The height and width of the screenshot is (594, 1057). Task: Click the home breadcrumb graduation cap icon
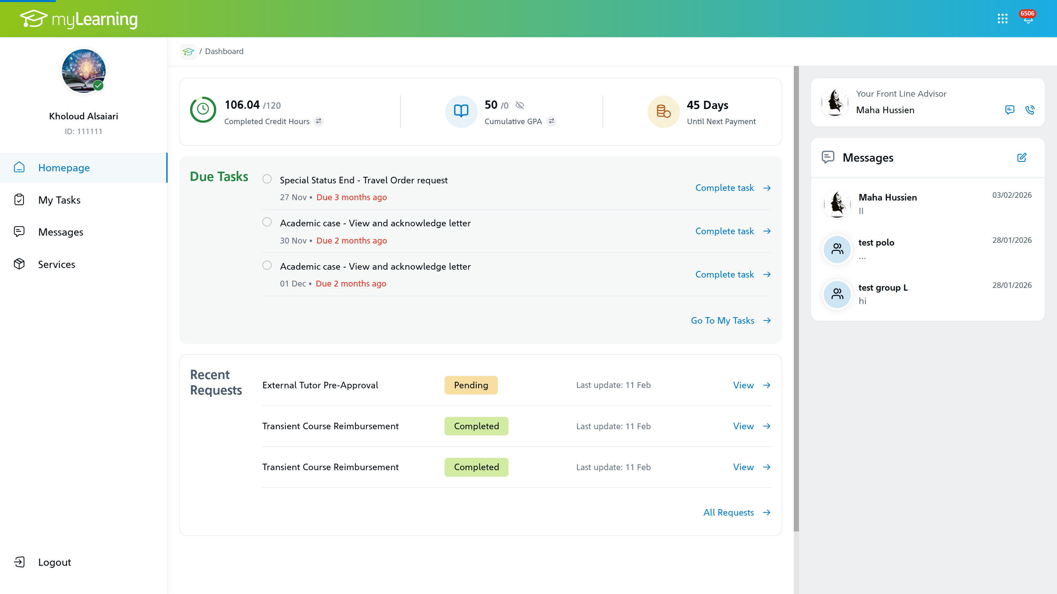coord(188,51)
